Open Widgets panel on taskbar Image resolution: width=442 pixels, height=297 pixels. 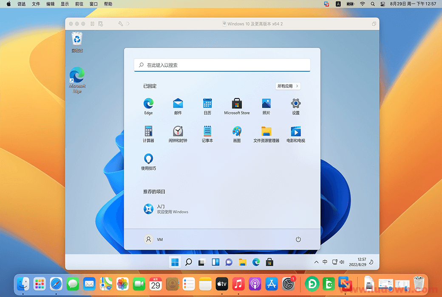[x=215, y=262]
